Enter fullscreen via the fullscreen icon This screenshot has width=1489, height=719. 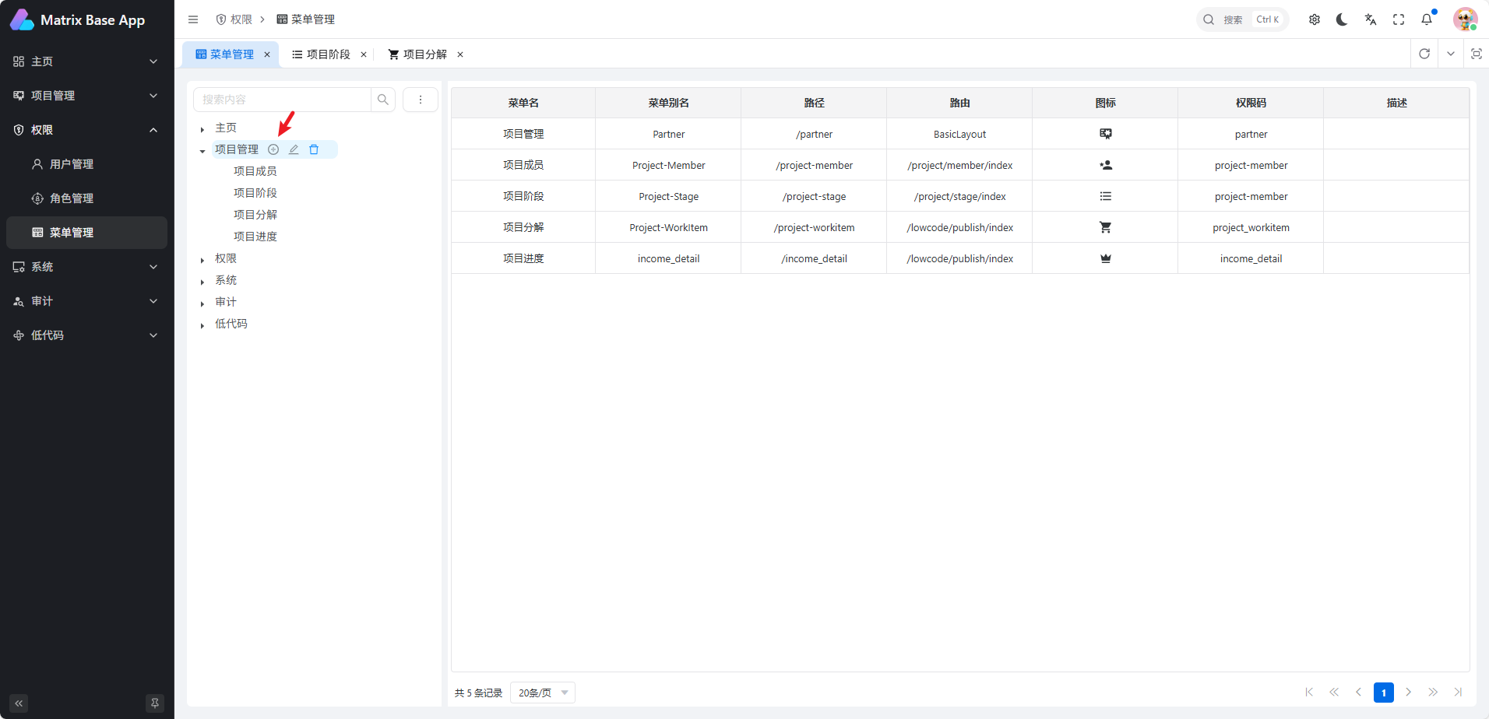[1398, 19]
